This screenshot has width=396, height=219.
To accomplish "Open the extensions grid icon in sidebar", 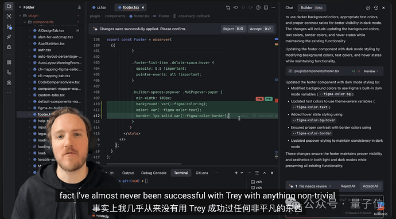I will (x=9, y=62).
